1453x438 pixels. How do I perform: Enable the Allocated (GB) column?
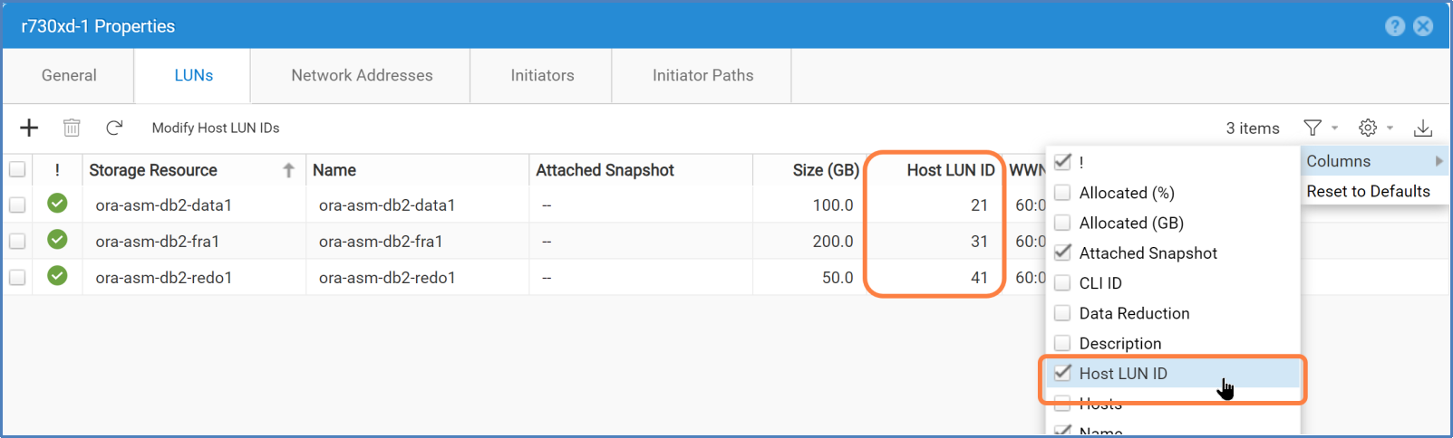coord(1062,222)
